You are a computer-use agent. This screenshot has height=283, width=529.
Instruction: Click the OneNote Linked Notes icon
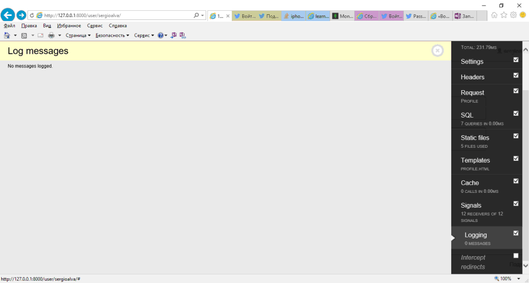(182, 35)
